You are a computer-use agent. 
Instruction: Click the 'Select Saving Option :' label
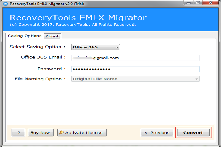pos(37,47)
